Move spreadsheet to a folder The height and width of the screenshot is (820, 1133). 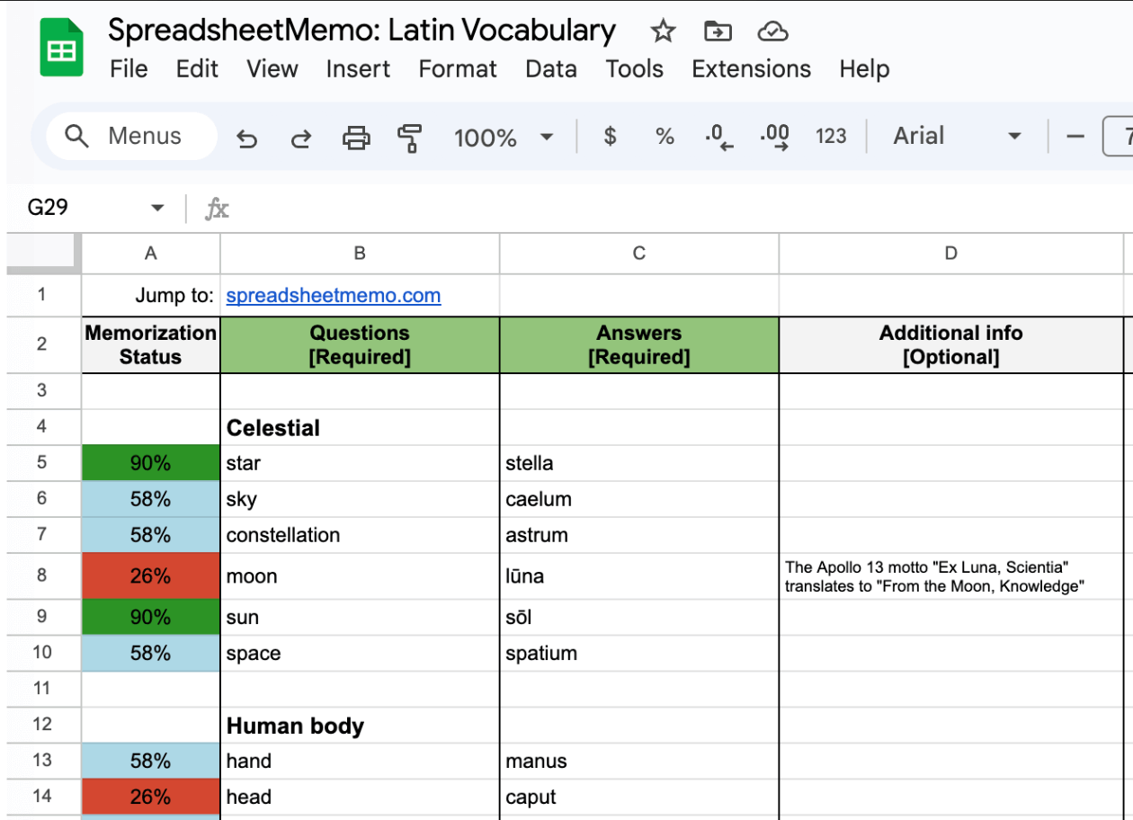point(717,31)
